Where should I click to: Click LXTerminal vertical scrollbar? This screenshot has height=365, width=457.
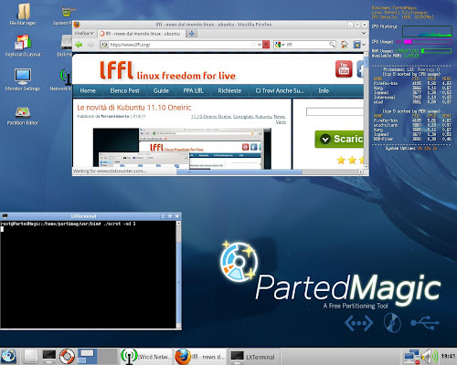coord(178,274)
